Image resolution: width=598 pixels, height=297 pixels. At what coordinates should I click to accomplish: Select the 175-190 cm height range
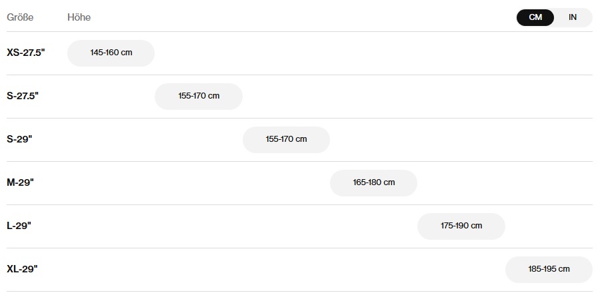click(x=461, y=226)
